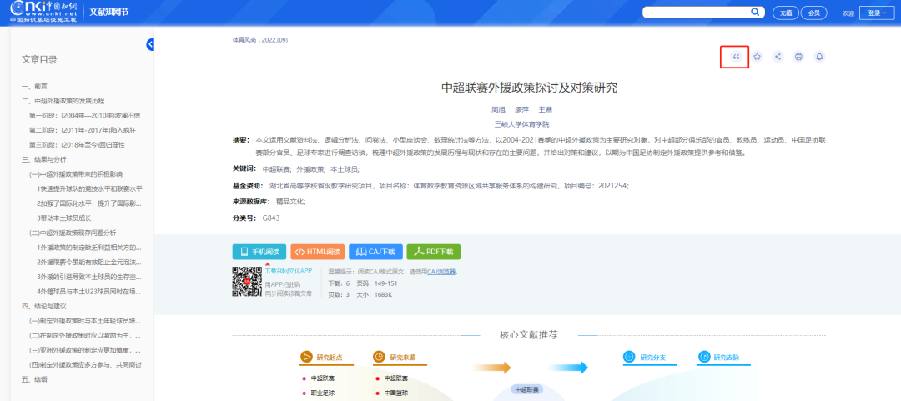Screen dimensions: 901x401
Task: Select (一)制定外援政策时与本土年轻球员 entry
Action: click(85, 321)
